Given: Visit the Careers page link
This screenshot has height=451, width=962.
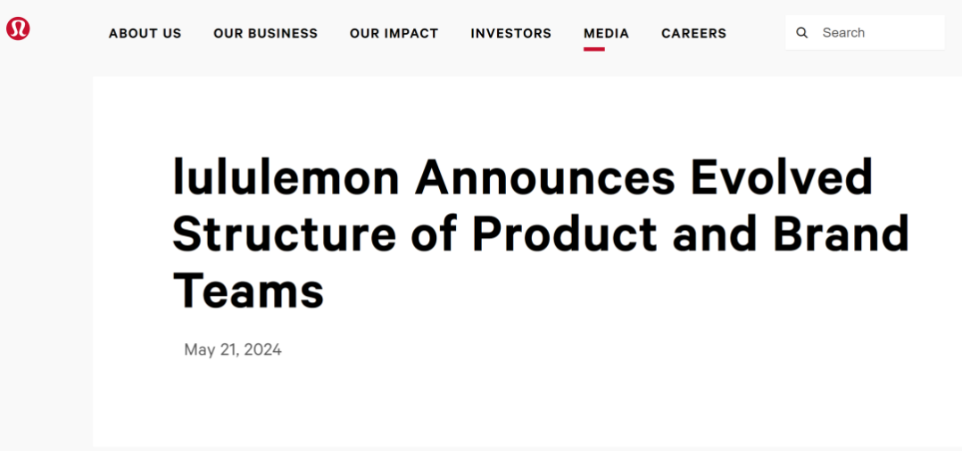Looking at the screenshot, I should click(x=694, y=34).
